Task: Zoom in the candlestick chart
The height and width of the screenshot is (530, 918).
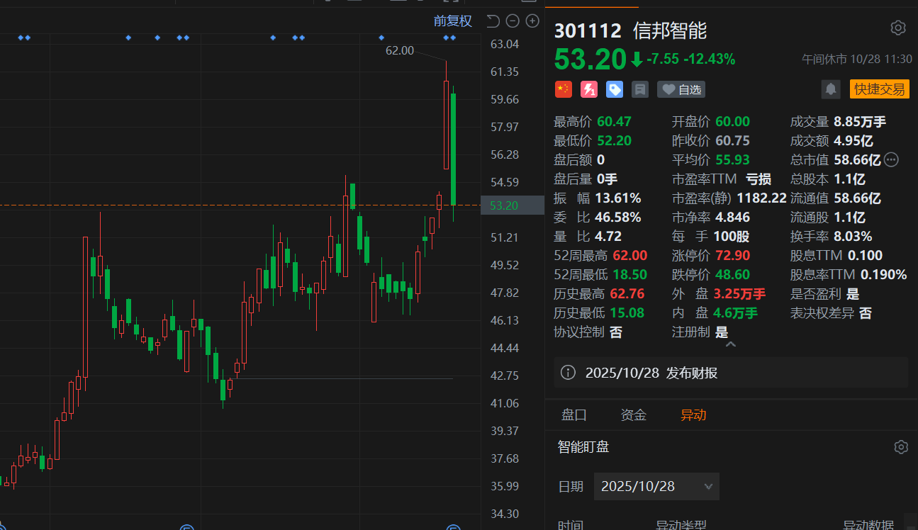Action: coord(532,21)
